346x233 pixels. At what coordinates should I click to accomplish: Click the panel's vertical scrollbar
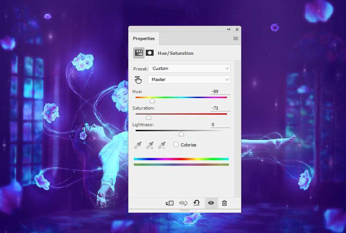(238, 129)
